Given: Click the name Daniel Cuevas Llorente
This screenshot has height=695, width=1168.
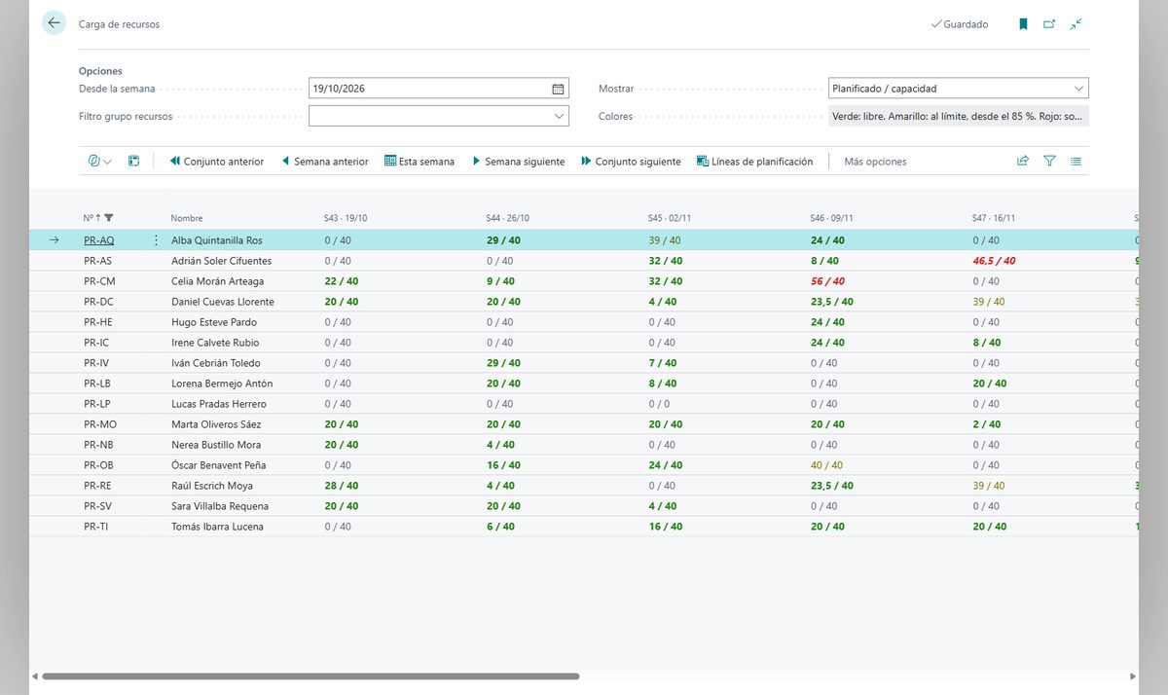Looking at the screenshot, I should coord(223,302).
